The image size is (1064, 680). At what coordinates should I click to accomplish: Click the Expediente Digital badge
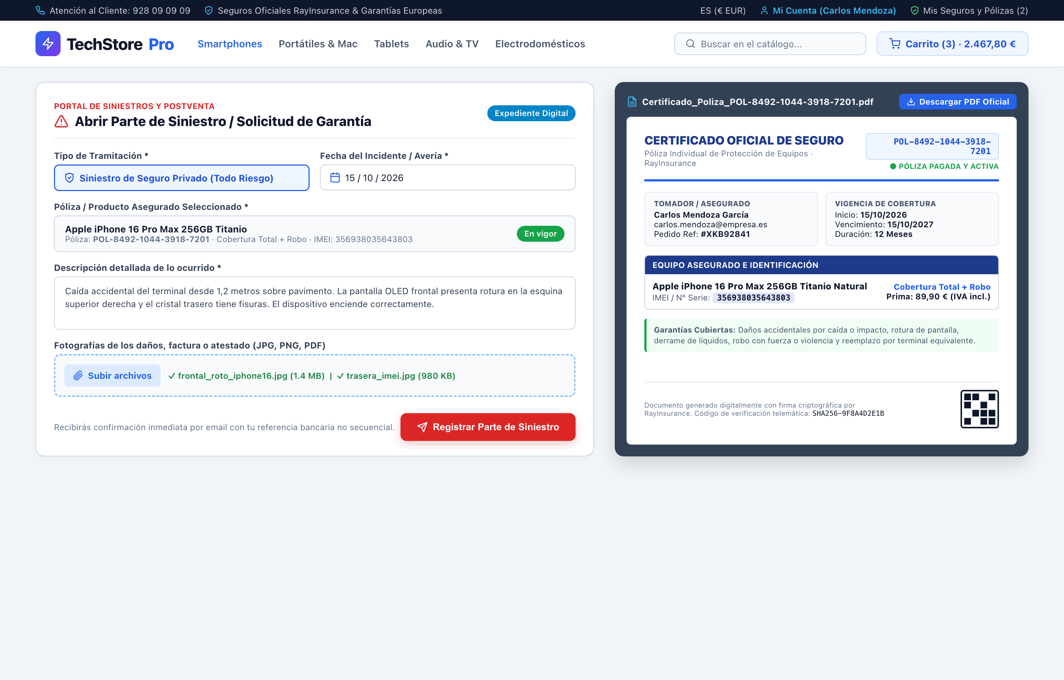point(531,113)
